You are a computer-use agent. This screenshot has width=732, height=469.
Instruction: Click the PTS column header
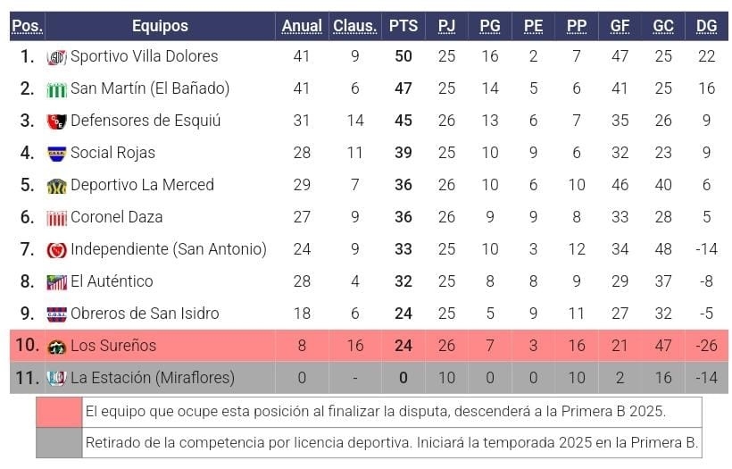tap(403, 26)
